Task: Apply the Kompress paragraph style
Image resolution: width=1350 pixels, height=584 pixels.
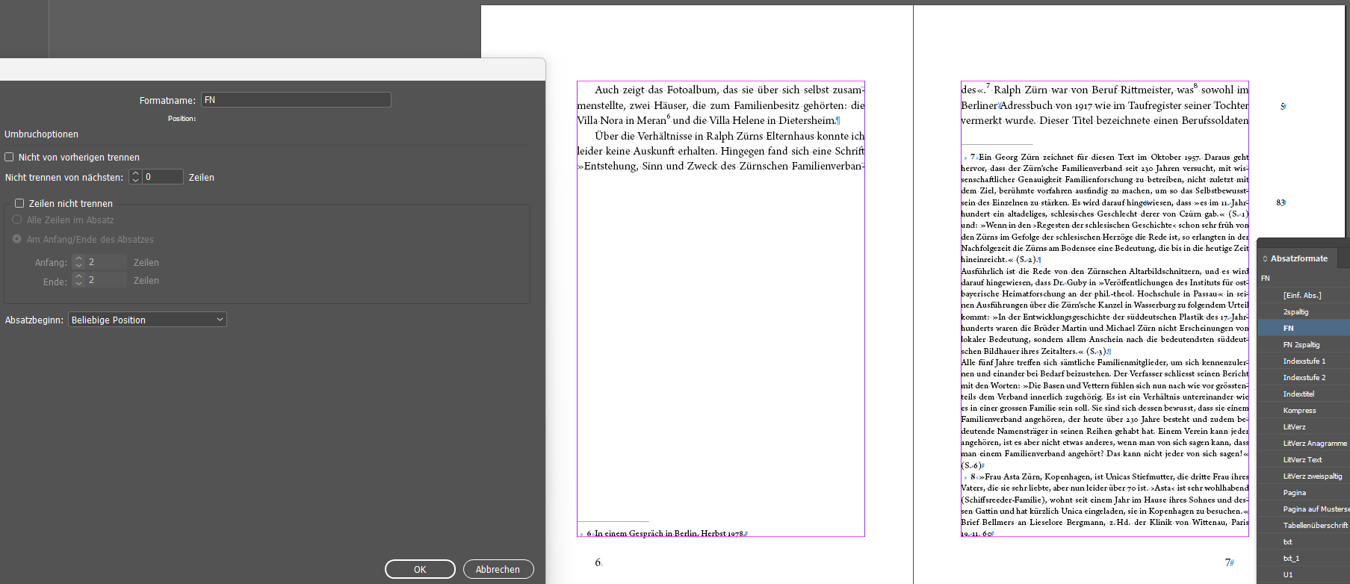Action: [x=1304, y=410]
